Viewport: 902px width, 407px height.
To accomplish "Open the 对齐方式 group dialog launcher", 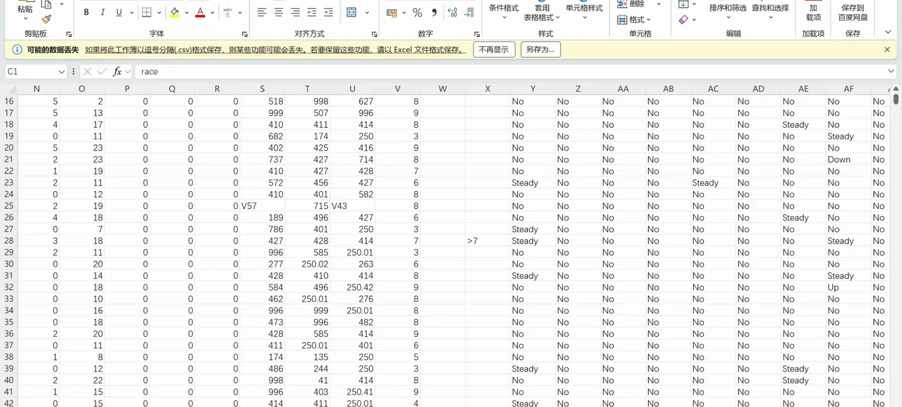I will 374,34.
